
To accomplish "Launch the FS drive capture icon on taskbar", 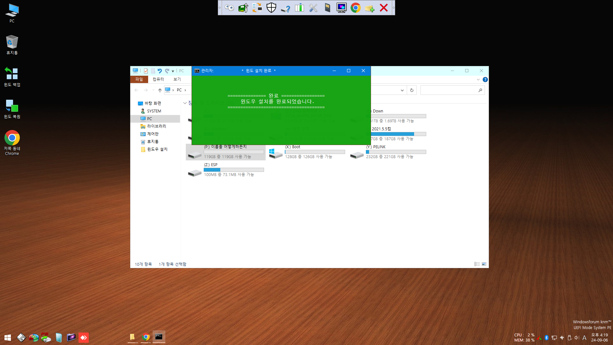I will click(x=46, y=338).
